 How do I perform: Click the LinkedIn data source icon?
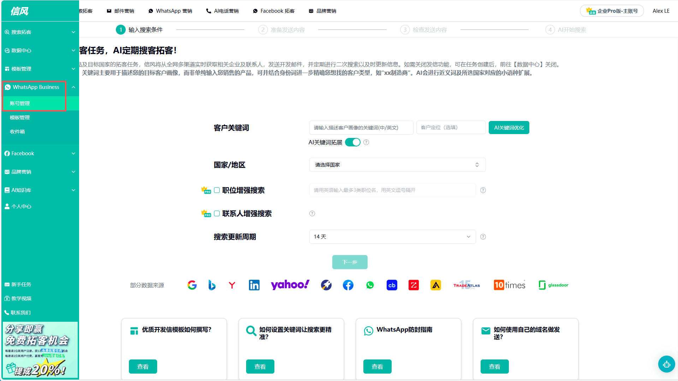[254, 285]
